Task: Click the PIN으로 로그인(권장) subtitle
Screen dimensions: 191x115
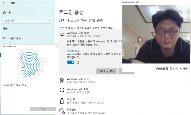Action: coord(78,92)
